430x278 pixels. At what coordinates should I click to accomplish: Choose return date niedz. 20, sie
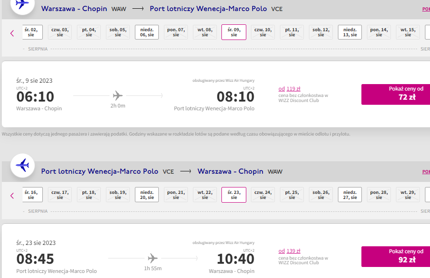coord(147,194)
